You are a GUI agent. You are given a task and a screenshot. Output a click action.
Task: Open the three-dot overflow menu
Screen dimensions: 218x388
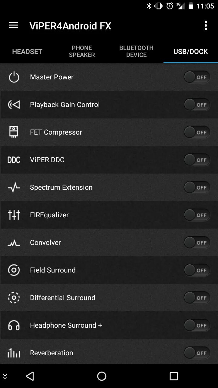[206, 25]
